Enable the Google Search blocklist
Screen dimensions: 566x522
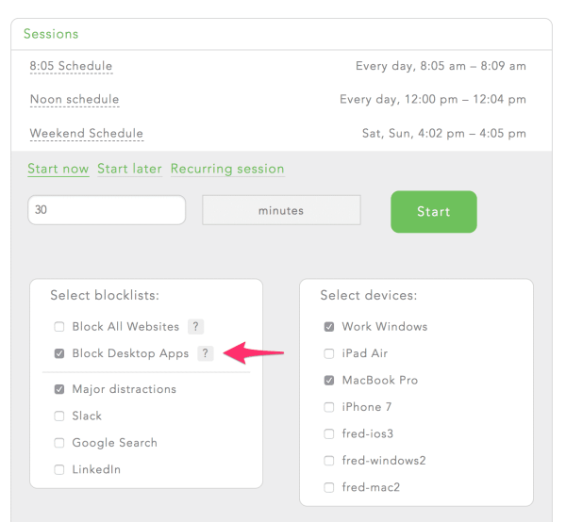[x=59, y=443]
